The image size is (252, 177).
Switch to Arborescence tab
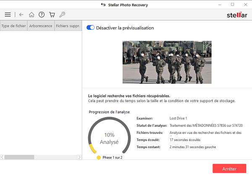tap(41, 26)
